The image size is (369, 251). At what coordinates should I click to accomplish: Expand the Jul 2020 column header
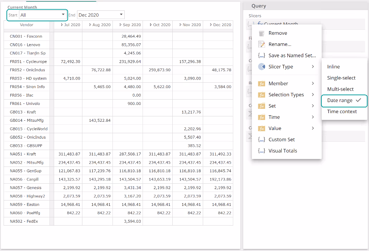tap(62, 25)
